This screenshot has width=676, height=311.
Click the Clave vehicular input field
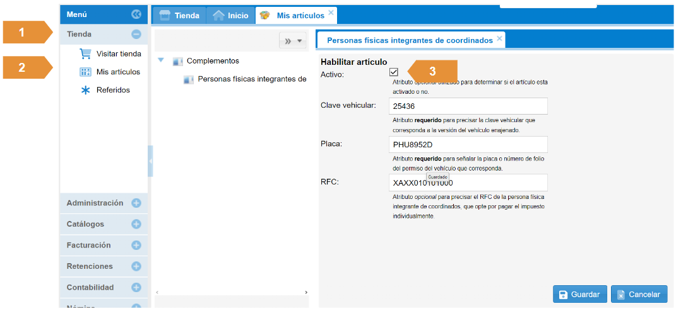pos(468,106)
